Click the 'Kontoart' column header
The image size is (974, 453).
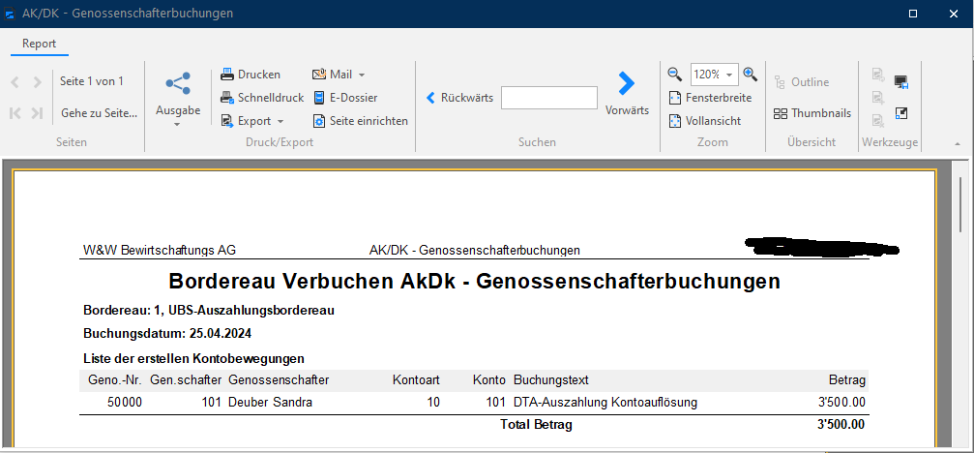tap(416, 379)
